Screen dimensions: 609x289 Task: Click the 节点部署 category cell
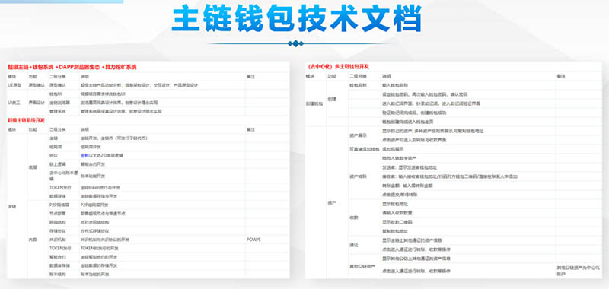pyautogui.click(x=57, y=214)
